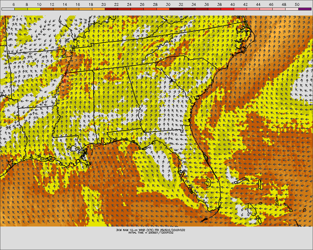Image resolution: width=313 pixels, height=250 pixels.
Task: Click the dark maroon swatch between 30 and 32
Action: click(176, 9)
